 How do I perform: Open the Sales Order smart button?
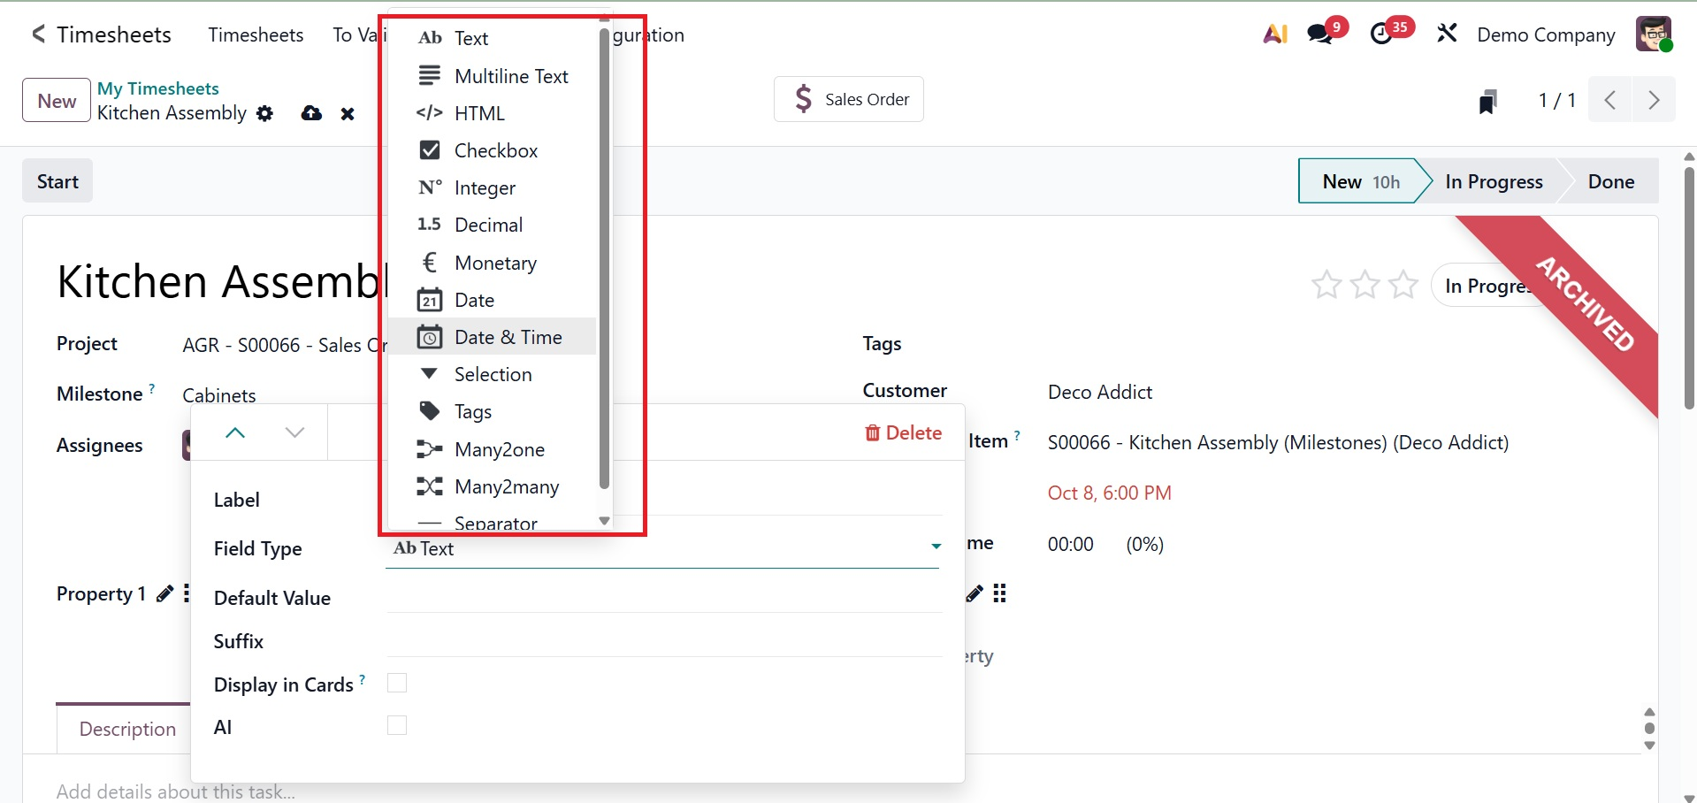point(849,99)
